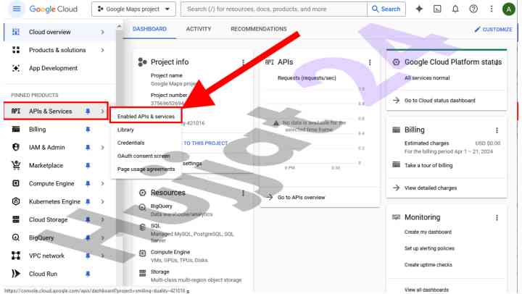Click the Cloud Run sidebar icon
The width and height of the screenshot is (522, 294).
point(16,274)
